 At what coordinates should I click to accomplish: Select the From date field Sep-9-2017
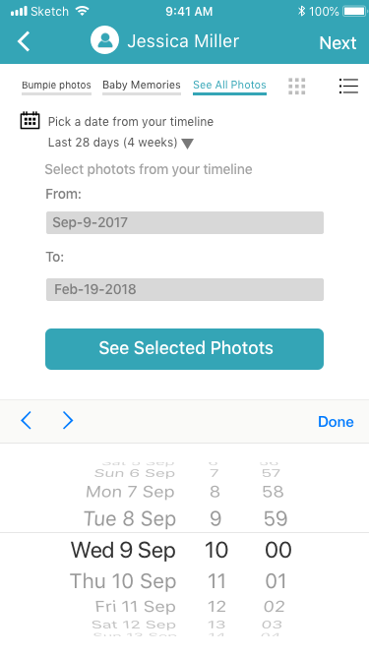tap(185, 222)
